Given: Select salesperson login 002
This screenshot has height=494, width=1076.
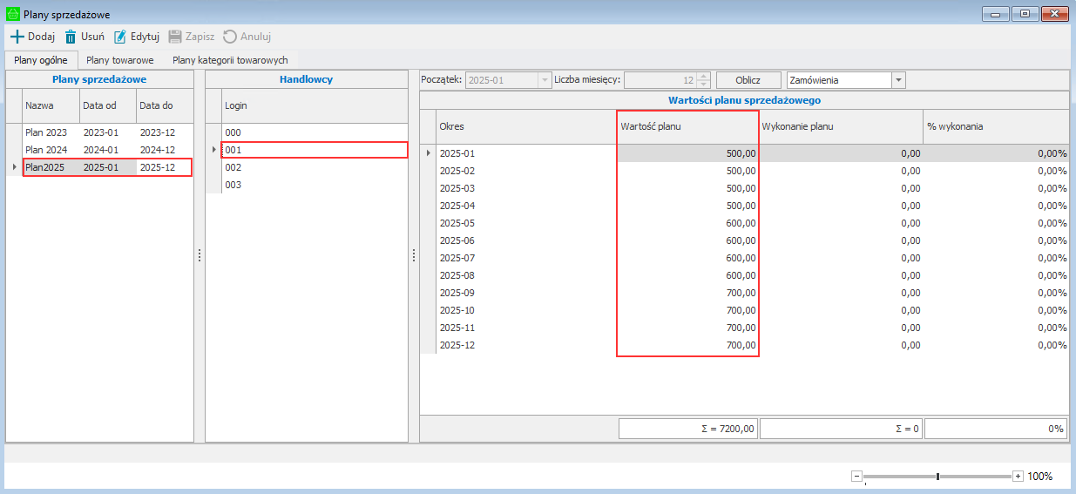Looking at the screenshot, I should click(233, 167).
